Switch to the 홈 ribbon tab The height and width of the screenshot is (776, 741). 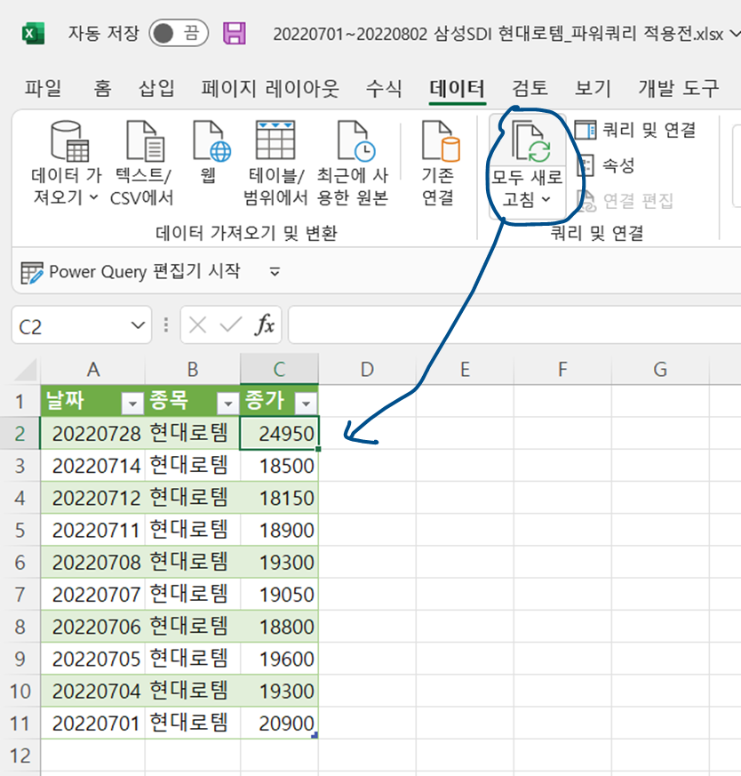[102, 88]
